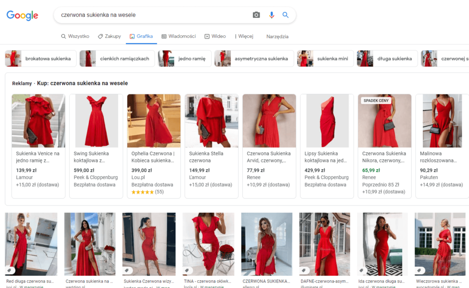Filter by asymetryczna sukienka chip
The width and height of the screenshot is (469, 288).
pos(254,58)
